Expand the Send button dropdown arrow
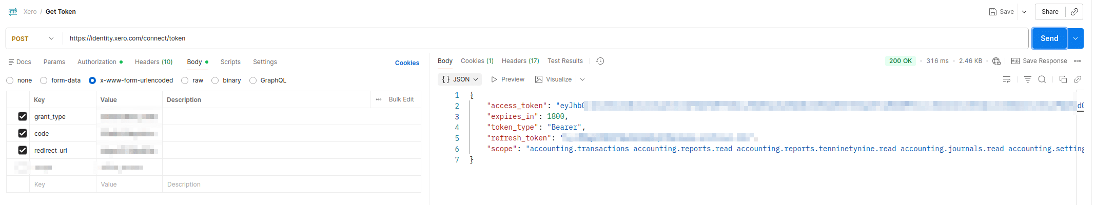1095x205 pixels. 1076,38
